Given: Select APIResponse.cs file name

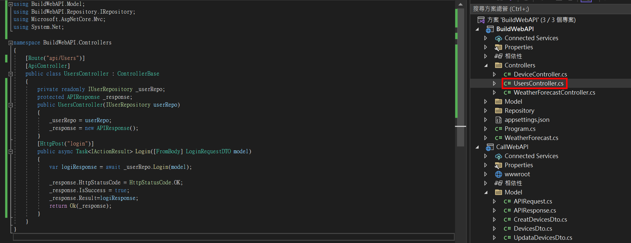Looking at the screenshot, I should click(535, 211).
